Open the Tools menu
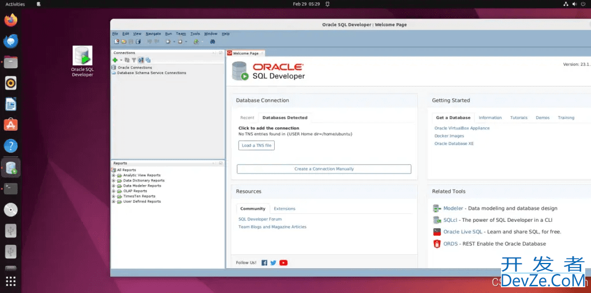The width and height of the screenshot is (591, 293). pos(195,34)
